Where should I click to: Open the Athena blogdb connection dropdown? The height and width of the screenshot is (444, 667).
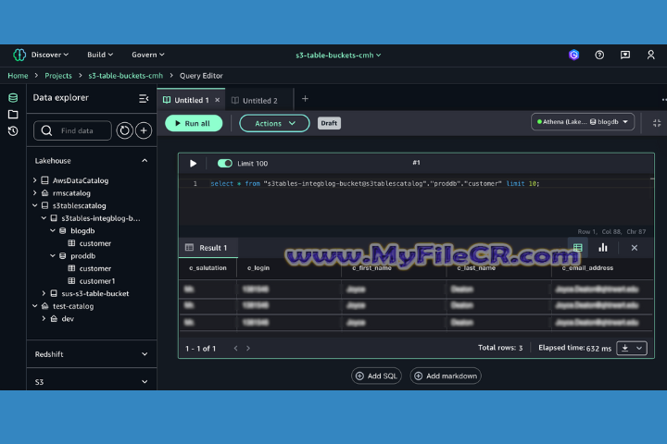(583, 122)
